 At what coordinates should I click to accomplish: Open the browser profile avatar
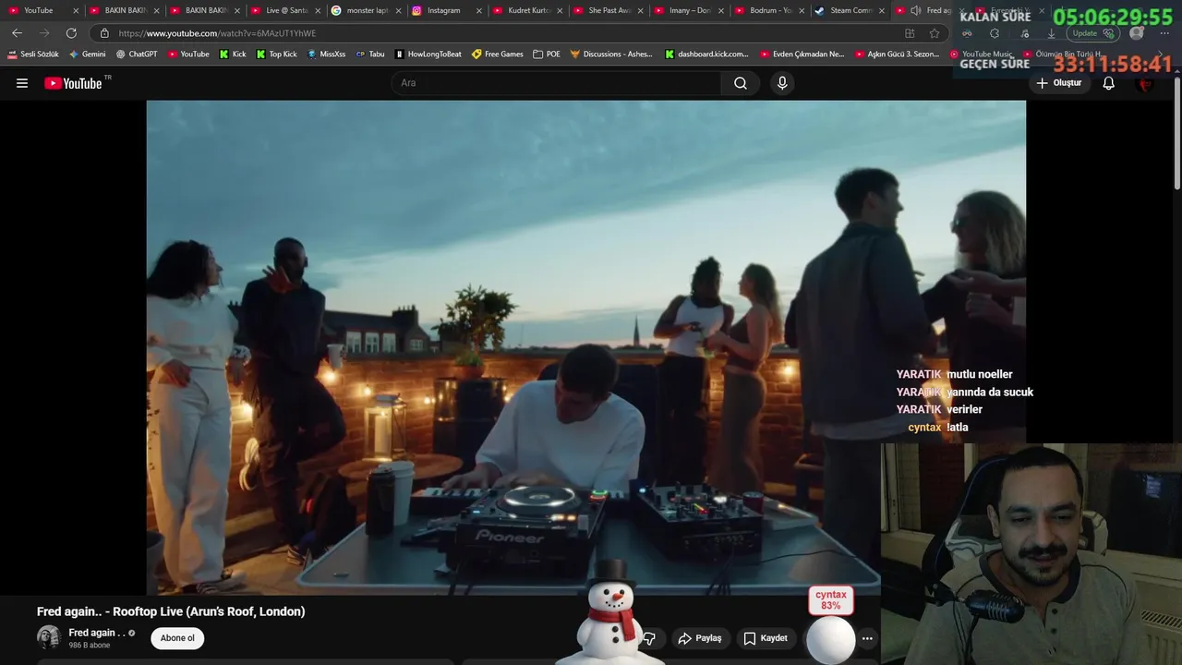(x=1137, y=33)
